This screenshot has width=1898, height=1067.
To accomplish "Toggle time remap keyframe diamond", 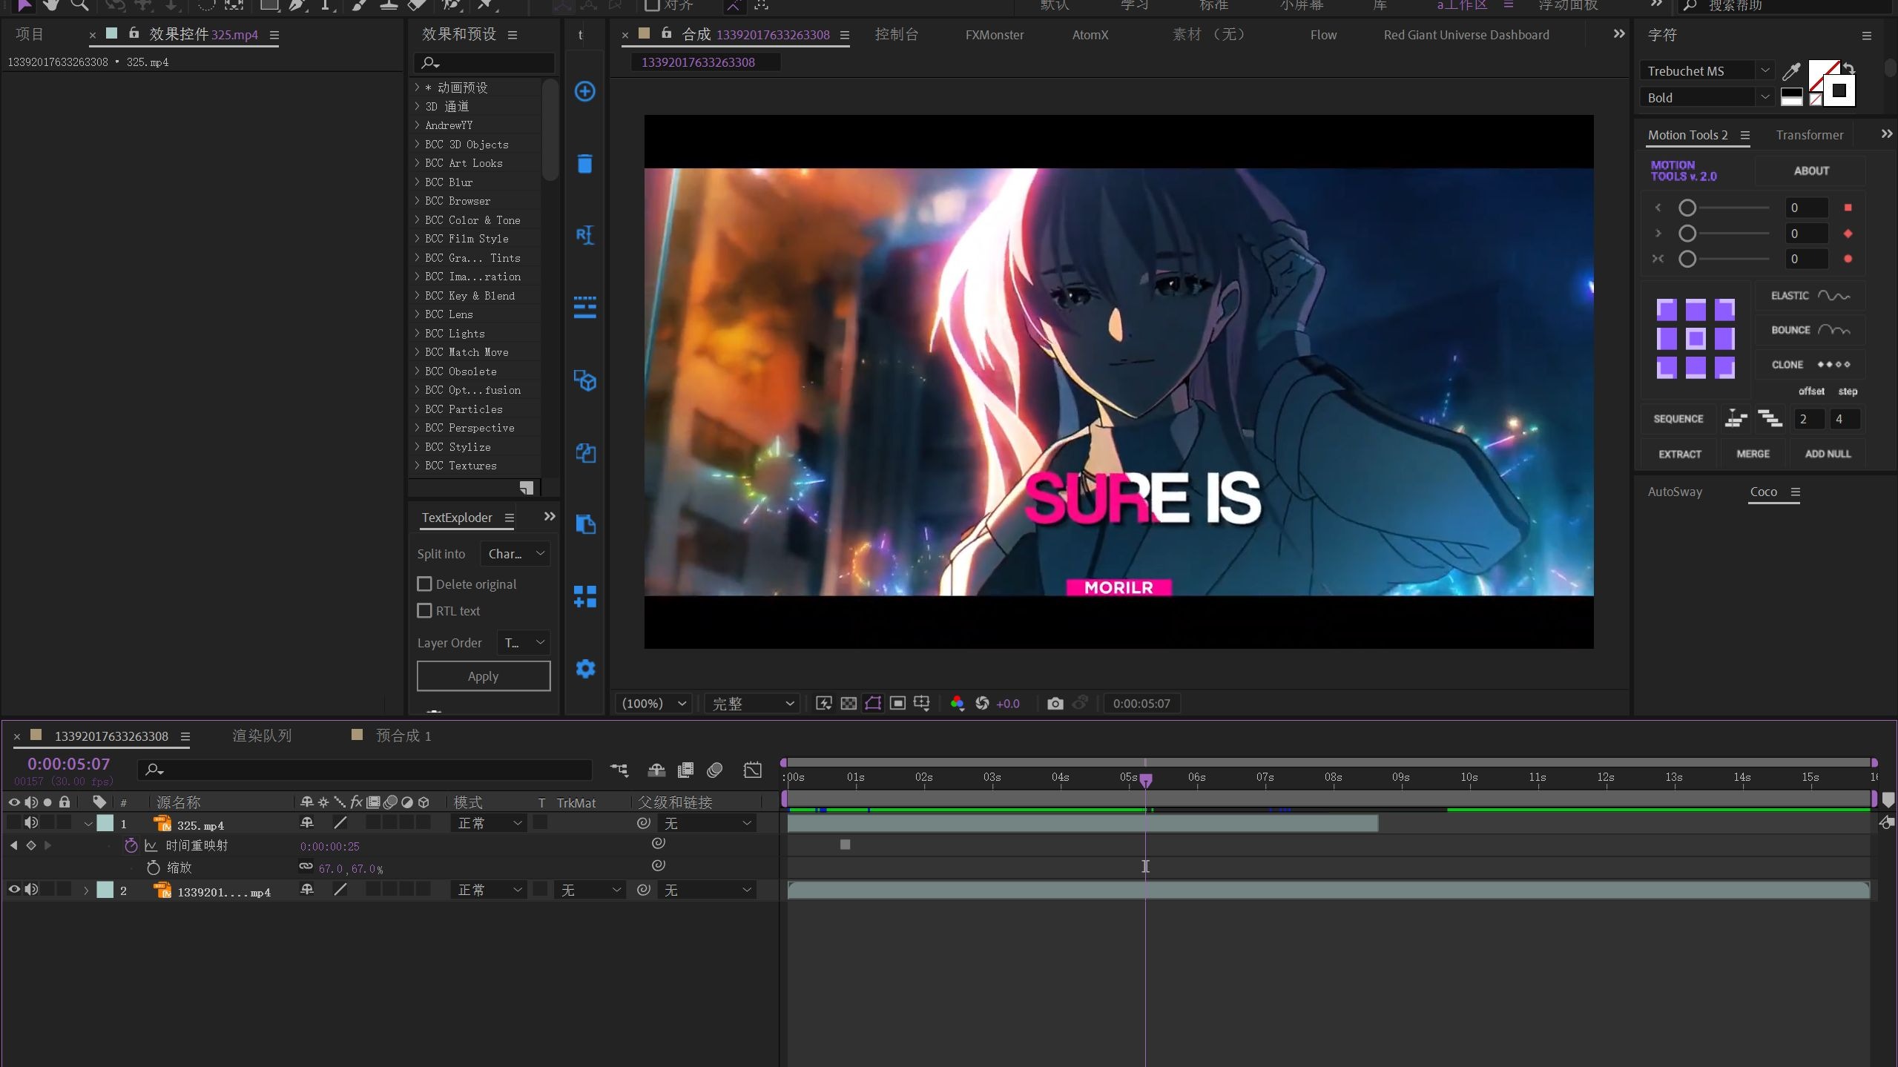I will [x=31, y=845].
